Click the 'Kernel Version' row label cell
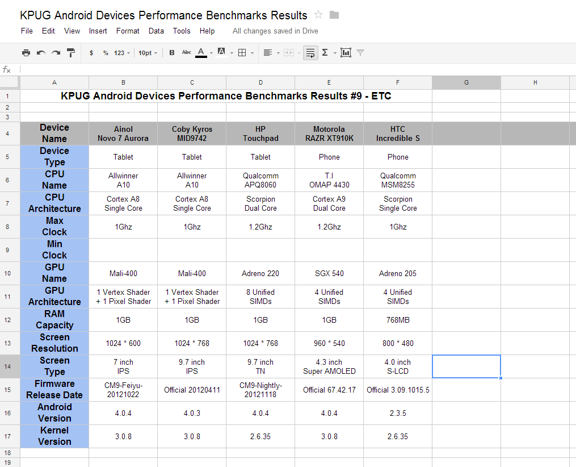Screen dimensions: 576x467 point(54,436)
